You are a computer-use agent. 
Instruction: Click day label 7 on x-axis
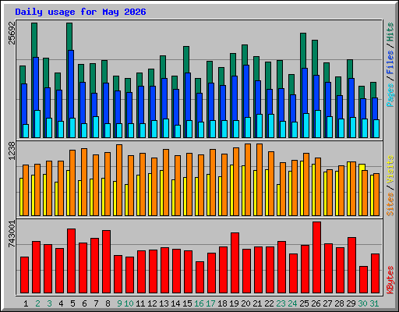pyautogui.click(x=96, y=303)
